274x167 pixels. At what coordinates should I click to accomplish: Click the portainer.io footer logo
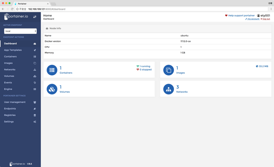tap(17, 164)
